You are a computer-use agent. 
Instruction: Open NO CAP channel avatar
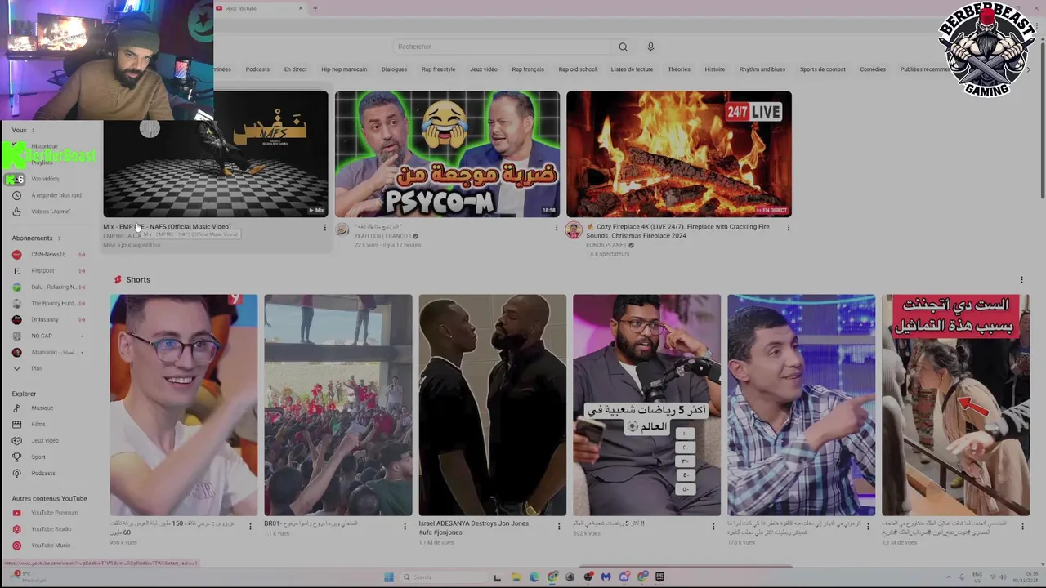point(16,336)
